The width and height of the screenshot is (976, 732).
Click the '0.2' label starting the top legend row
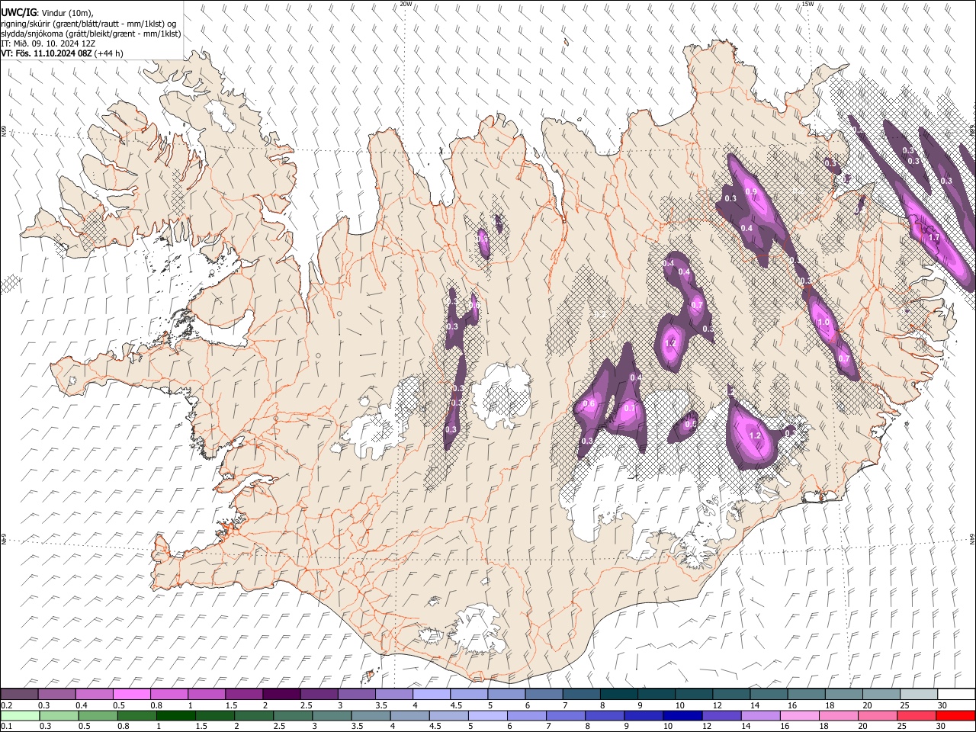pyautogui.click(x=6, y=705)
